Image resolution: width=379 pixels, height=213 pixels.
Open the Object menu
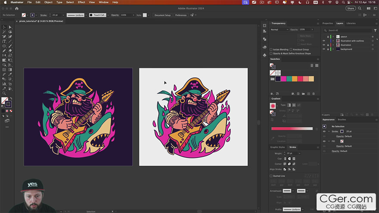tap(48, 2)
